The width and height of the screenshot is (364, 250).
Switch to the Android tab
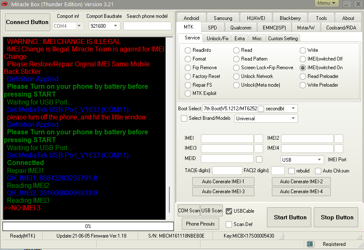point(191,18)
